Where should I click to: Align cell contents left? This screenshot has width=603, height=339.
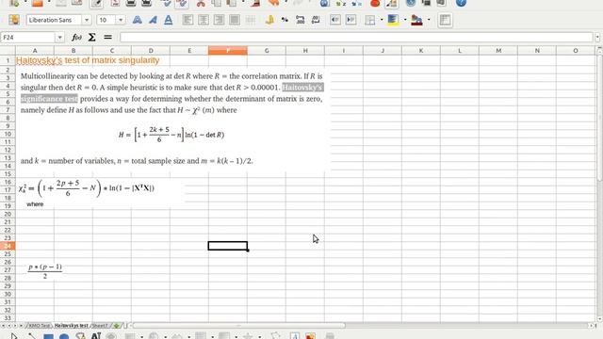tap(187, 20)
